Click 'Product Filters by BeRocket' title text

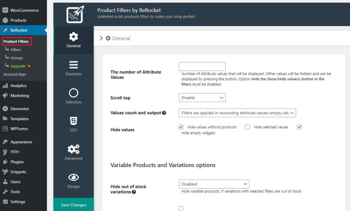pos(129,10)
